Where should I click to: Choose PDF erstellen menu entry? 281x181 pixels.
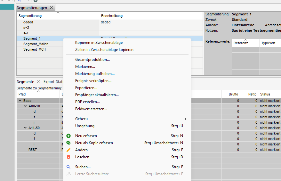coord(87,102)
